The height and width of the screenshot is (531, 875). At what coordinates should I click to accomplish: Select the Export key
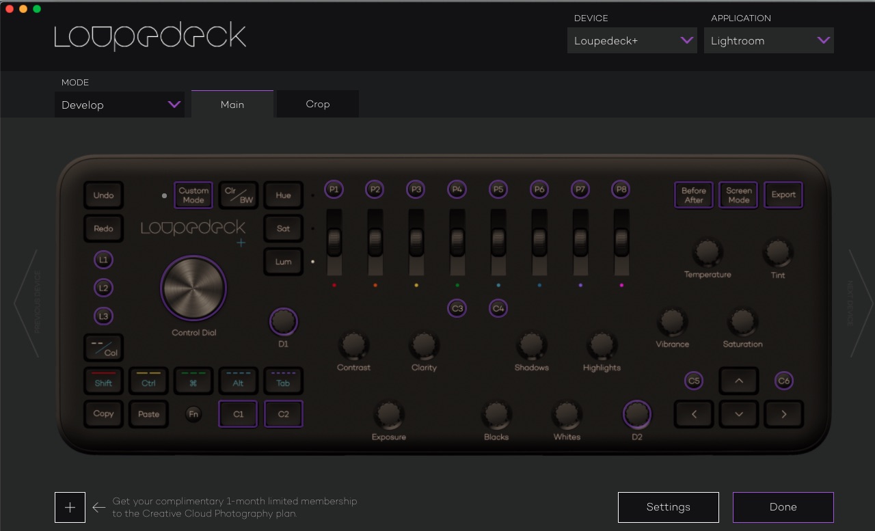(783, 195)
